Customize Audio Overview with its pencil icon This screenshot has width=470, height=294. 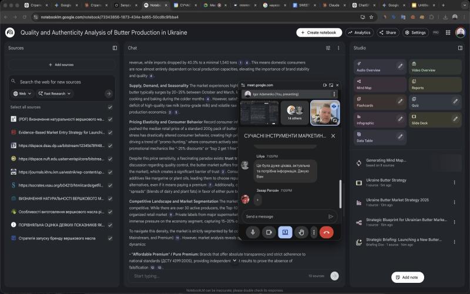pyautogui.click(x=400, y=66)
